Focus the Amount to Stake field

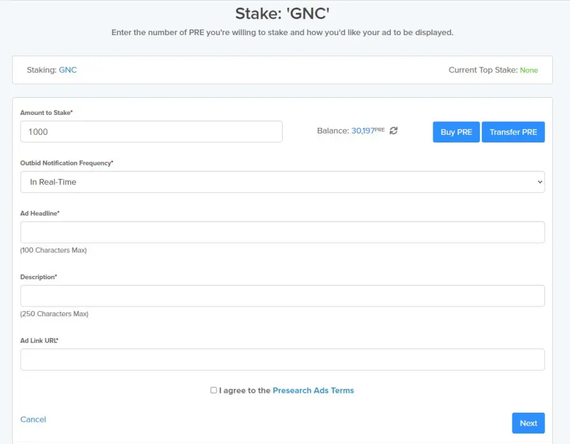(151, 132)
